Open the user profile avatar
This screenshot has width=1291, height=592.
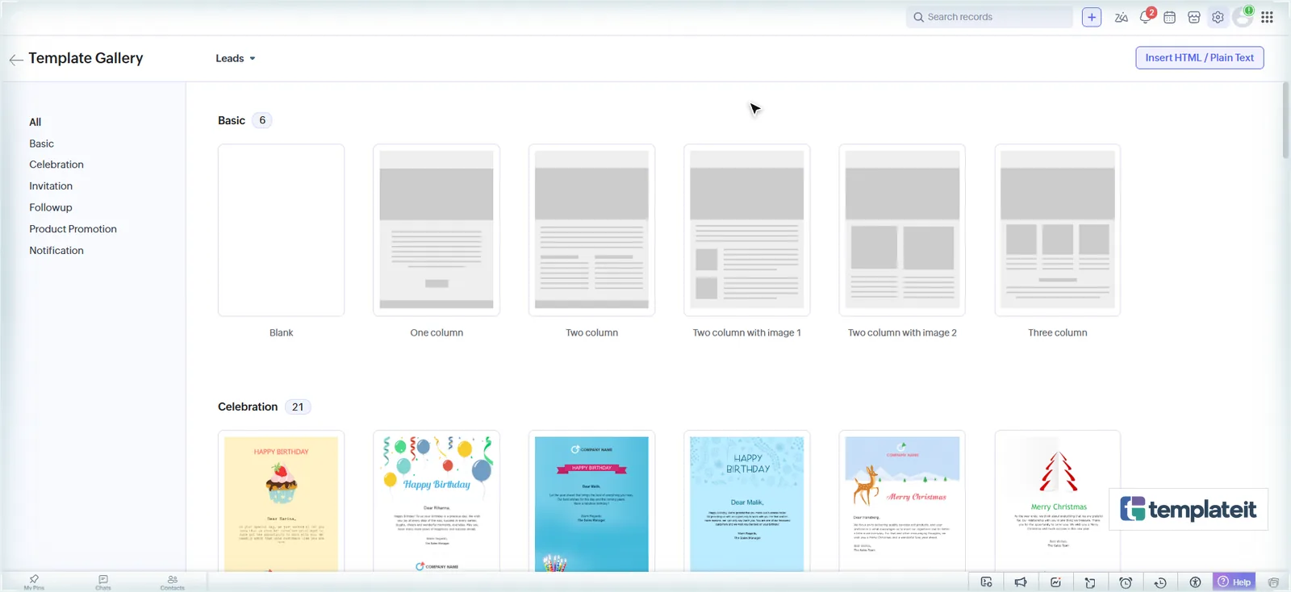coord(1243,17)
